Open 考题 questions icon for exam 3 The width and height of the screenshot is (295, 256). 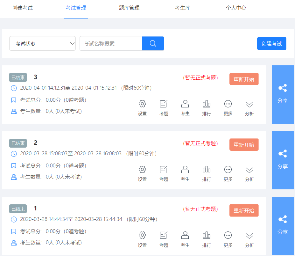[164, 104]
